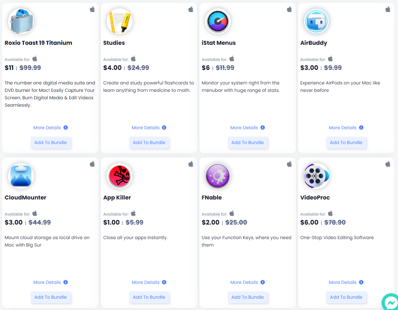Click the struck-through $78.90 VideoProc price
This screenshot has height=310, width=398.
click(335, 222)
